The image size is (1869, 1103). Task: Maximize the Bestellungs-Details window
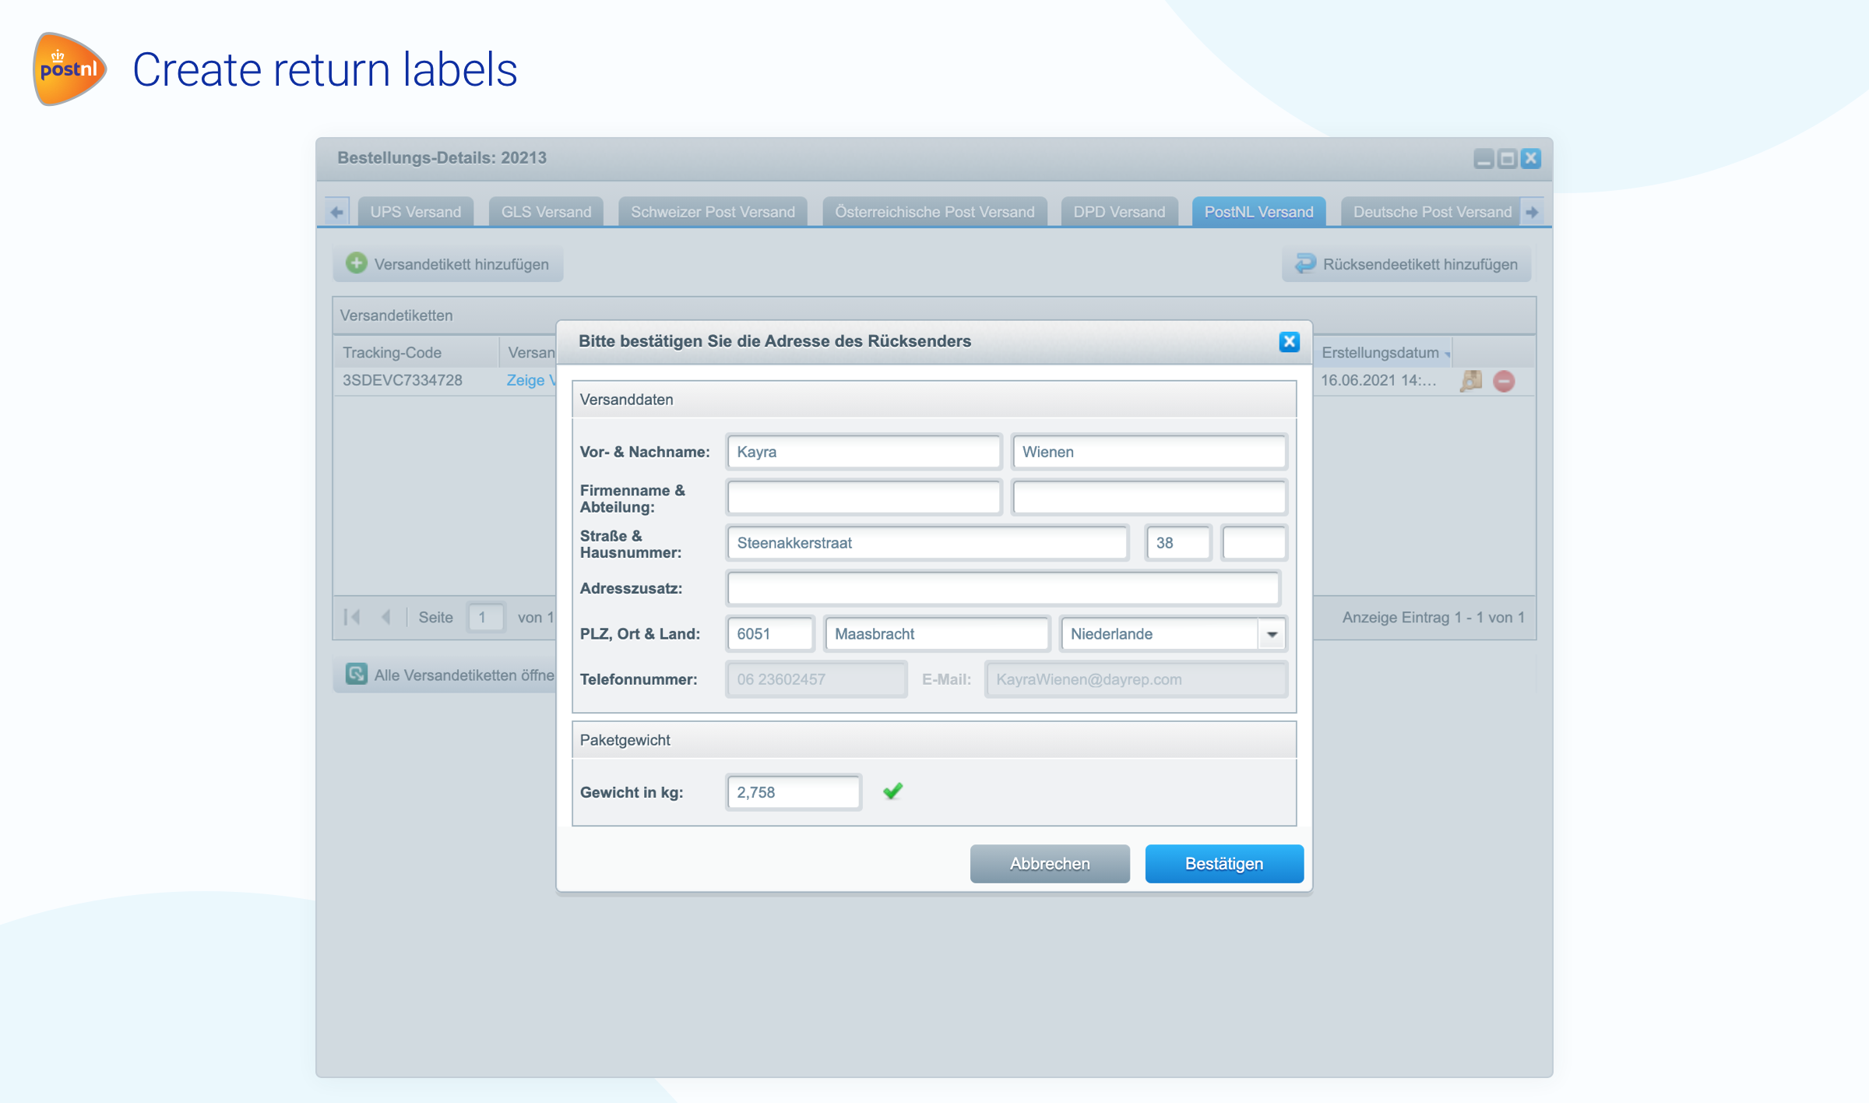(x=1507, y=159)
